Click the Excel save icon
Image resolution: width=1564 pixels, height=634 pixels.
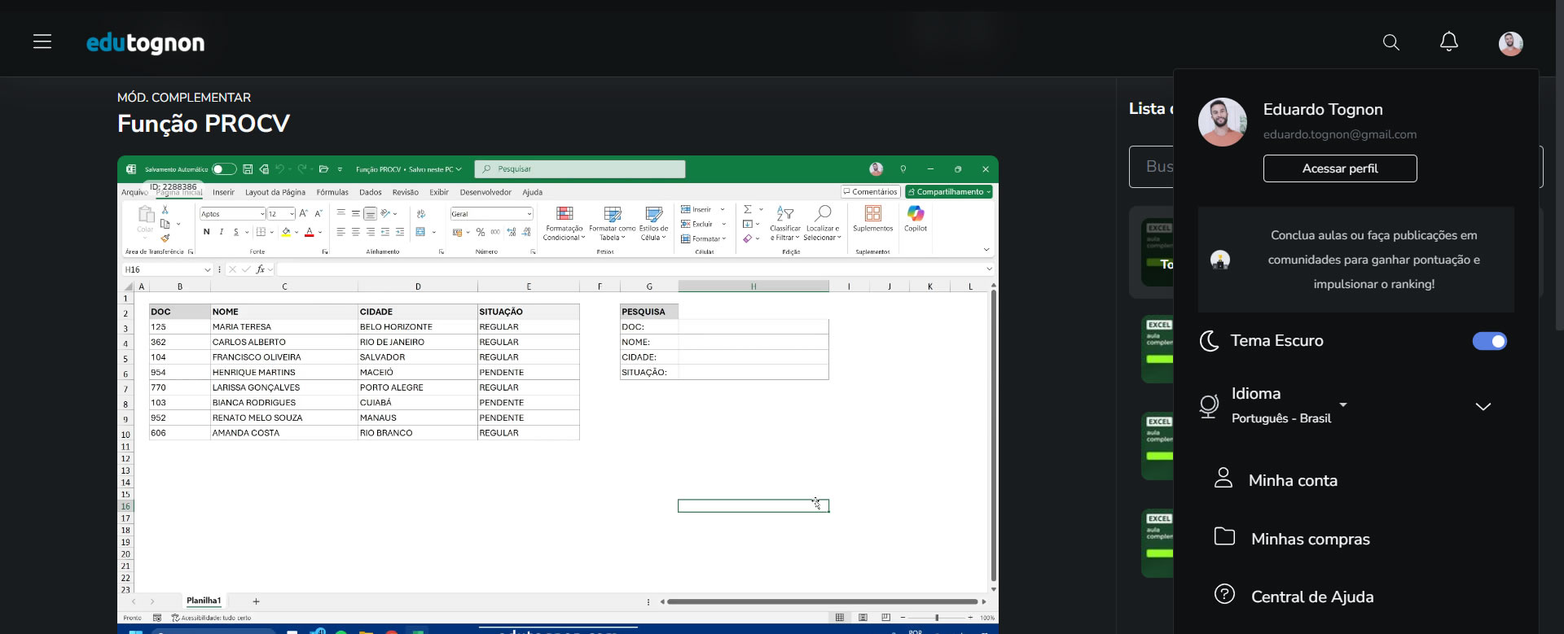(248, 169)
